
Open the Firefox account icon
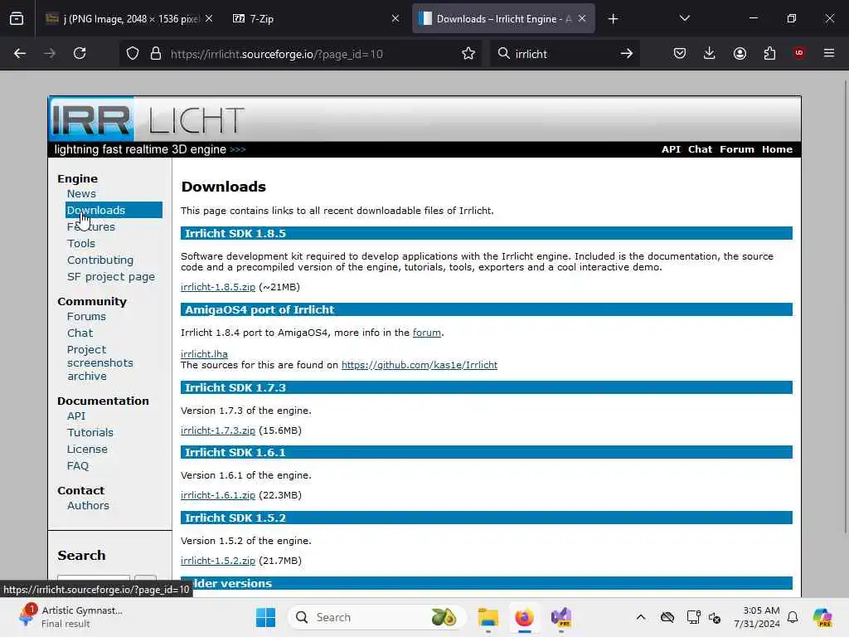(740, 54)
